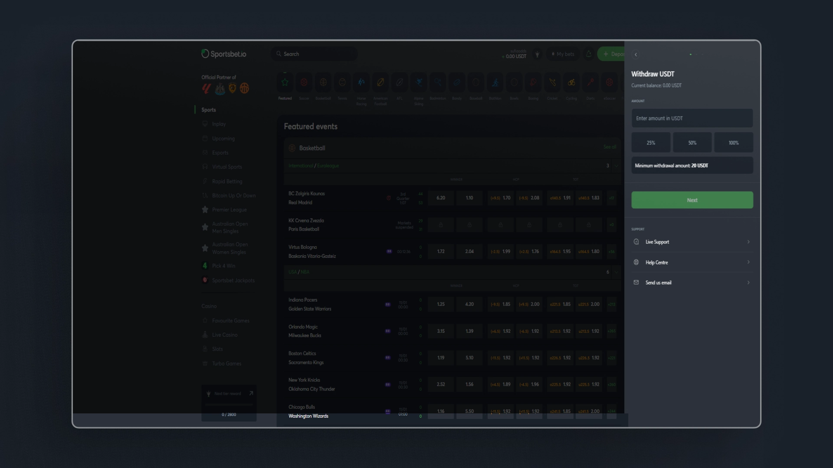Choose the 100% amount option
Screen dimensions: 833x468
pyautogui.click(x=733, y=142)
